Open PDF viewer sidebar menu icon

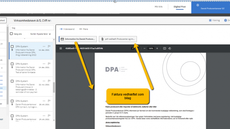61,48
